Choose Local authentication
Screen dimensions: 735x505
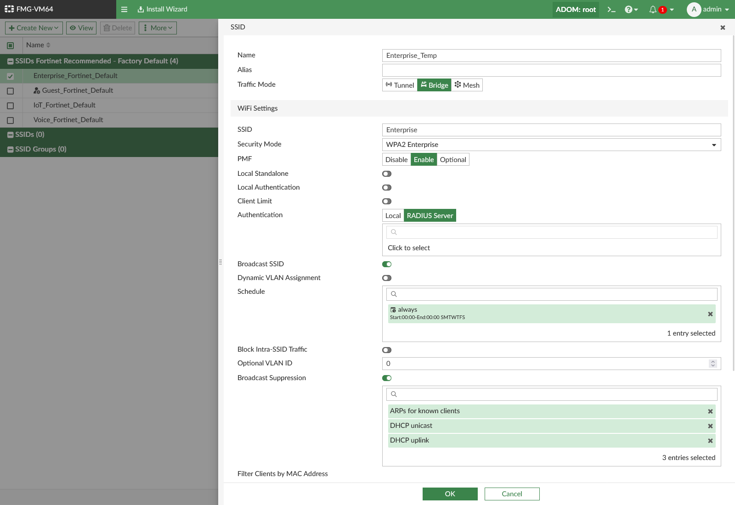point(393,215)
